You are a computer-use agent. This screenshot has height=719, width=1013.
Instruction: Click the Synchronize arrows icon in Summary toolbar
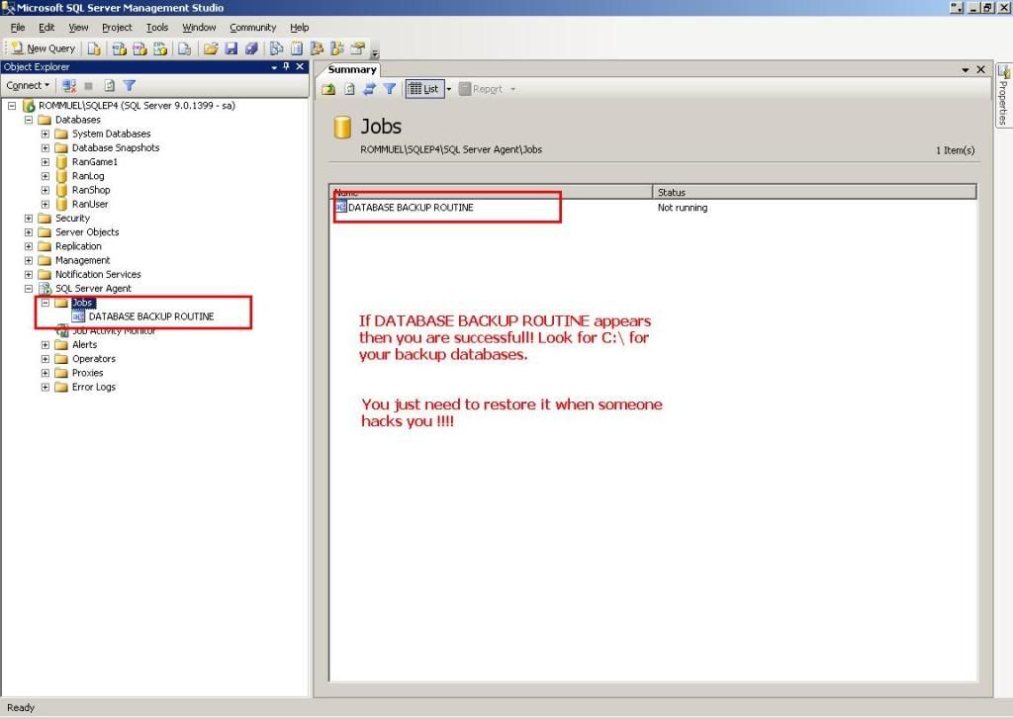click(369, 89)
